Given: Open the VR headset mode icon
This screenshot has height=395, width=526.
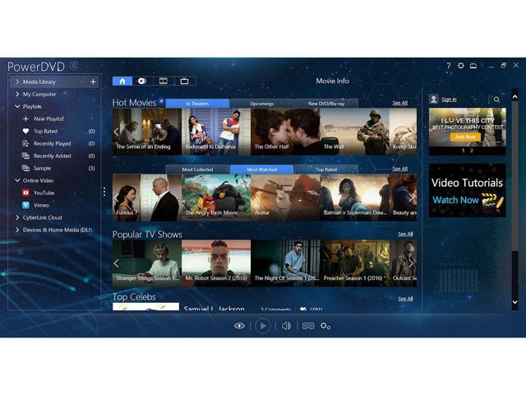Looking at the screenshot, I should [x=308, y=326].
